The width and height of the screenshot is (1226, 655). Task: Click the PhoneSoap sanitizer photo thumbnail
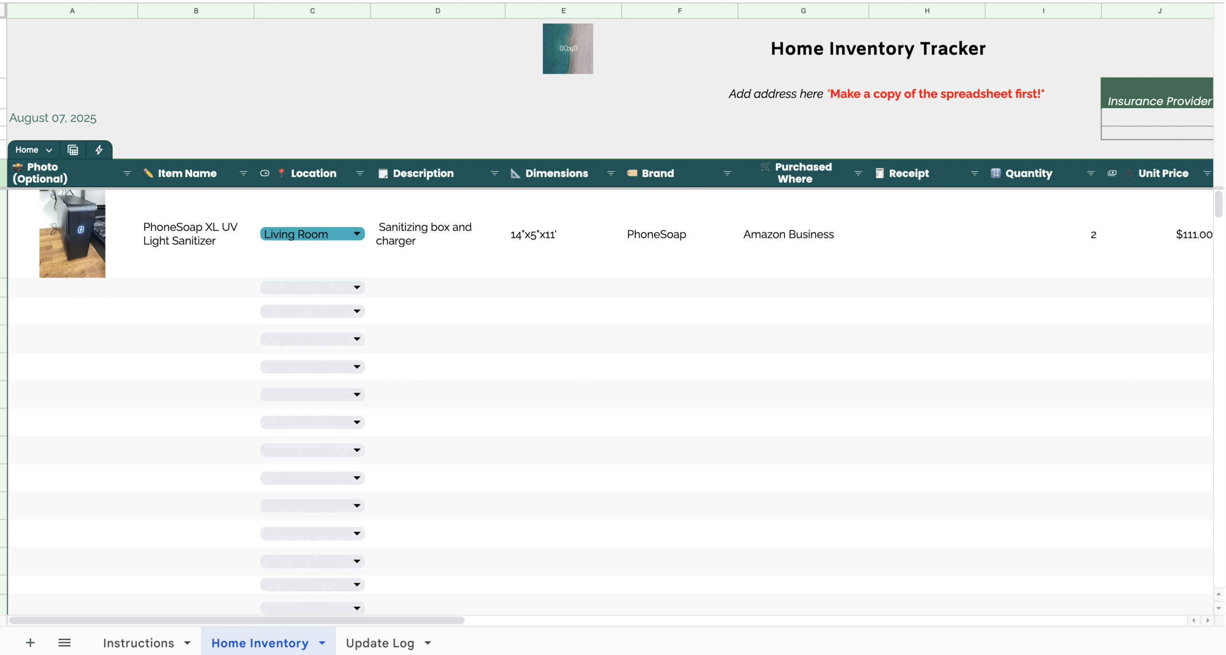(x=72, y=234)
